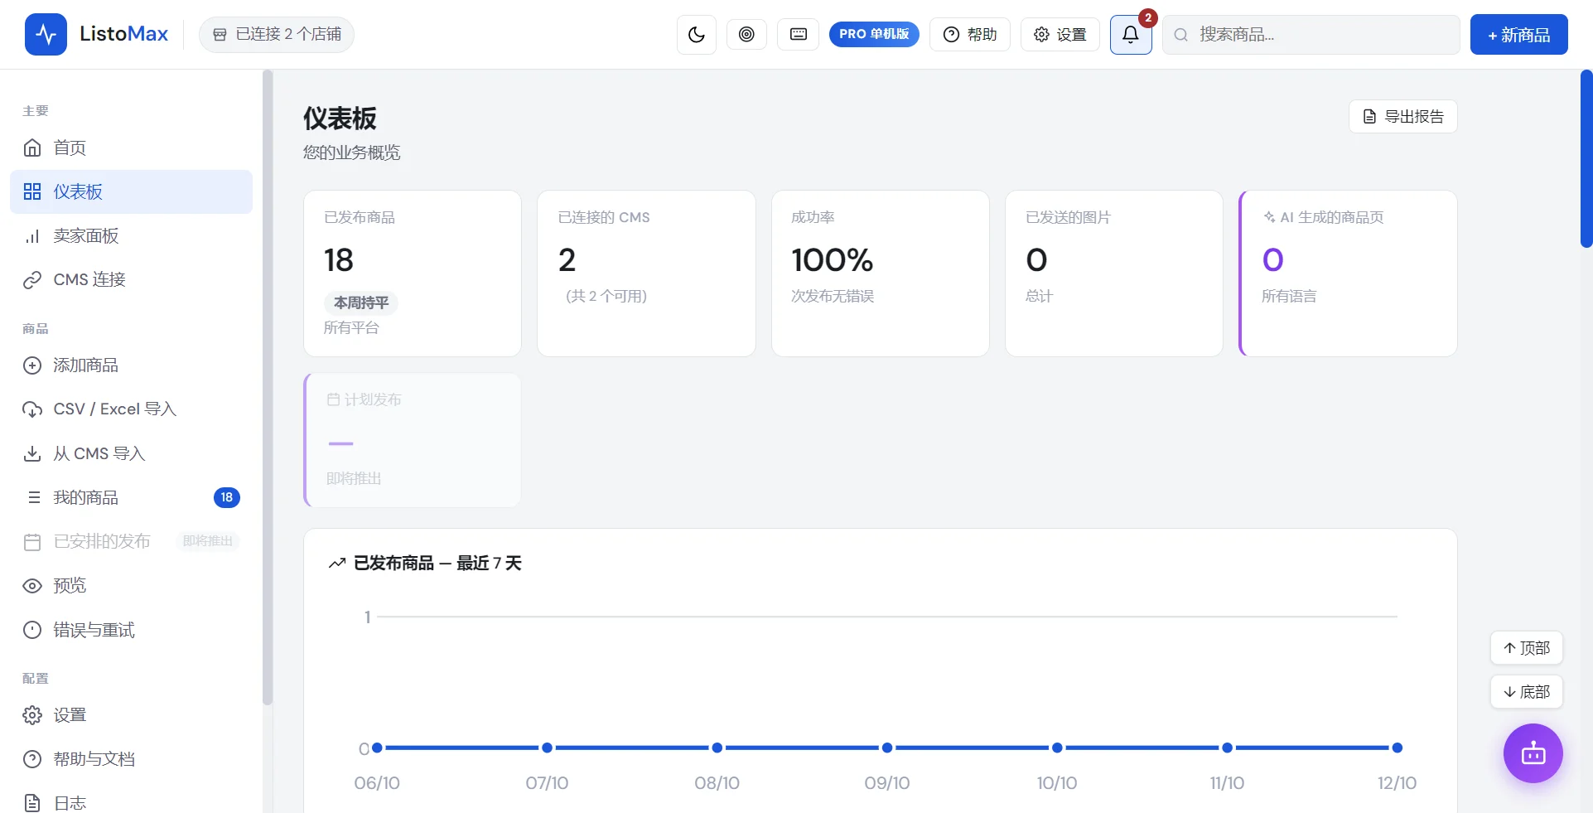The height and width of the screenshot is (813, 1593).
Task: Click 从 CMS 导入 download icon
Action: 32,453
